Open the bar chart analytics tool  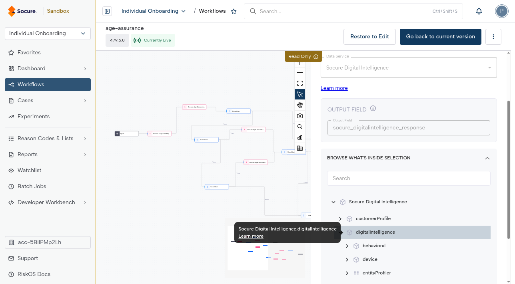[x=300, y=137]
